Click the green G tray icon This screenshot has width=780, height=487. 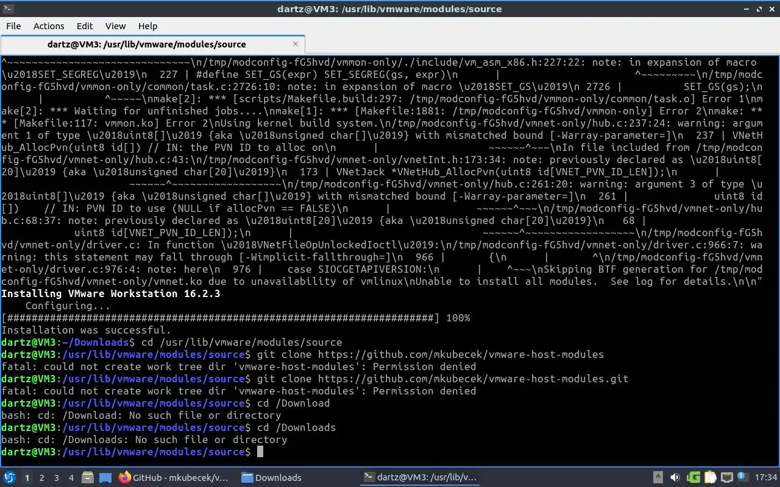point(693,478)
